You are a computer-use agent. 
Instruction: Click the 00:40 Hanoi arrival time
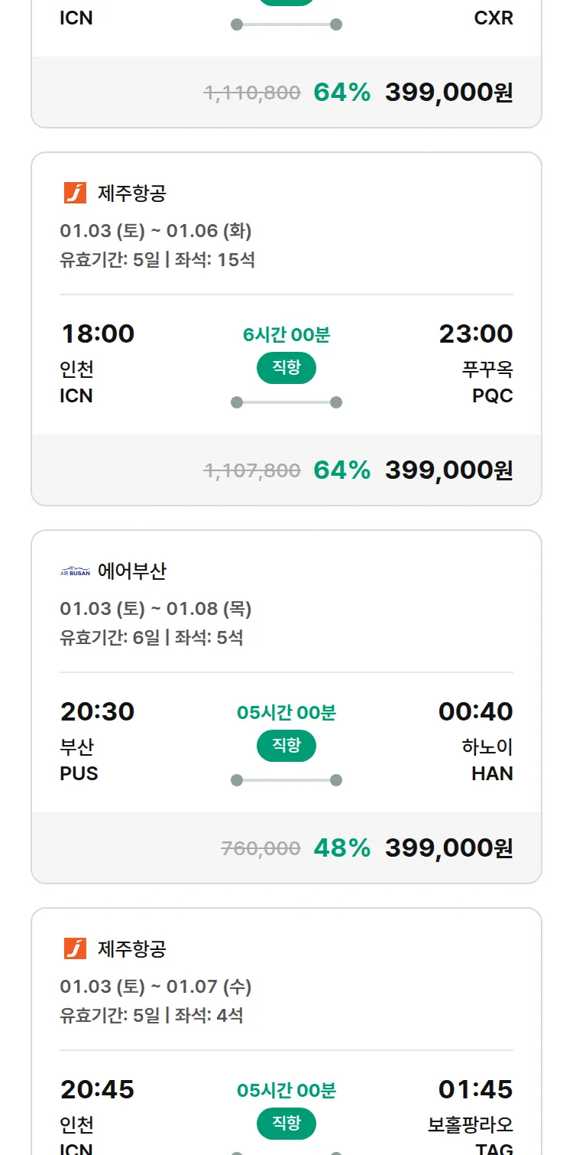pos(475,712)
